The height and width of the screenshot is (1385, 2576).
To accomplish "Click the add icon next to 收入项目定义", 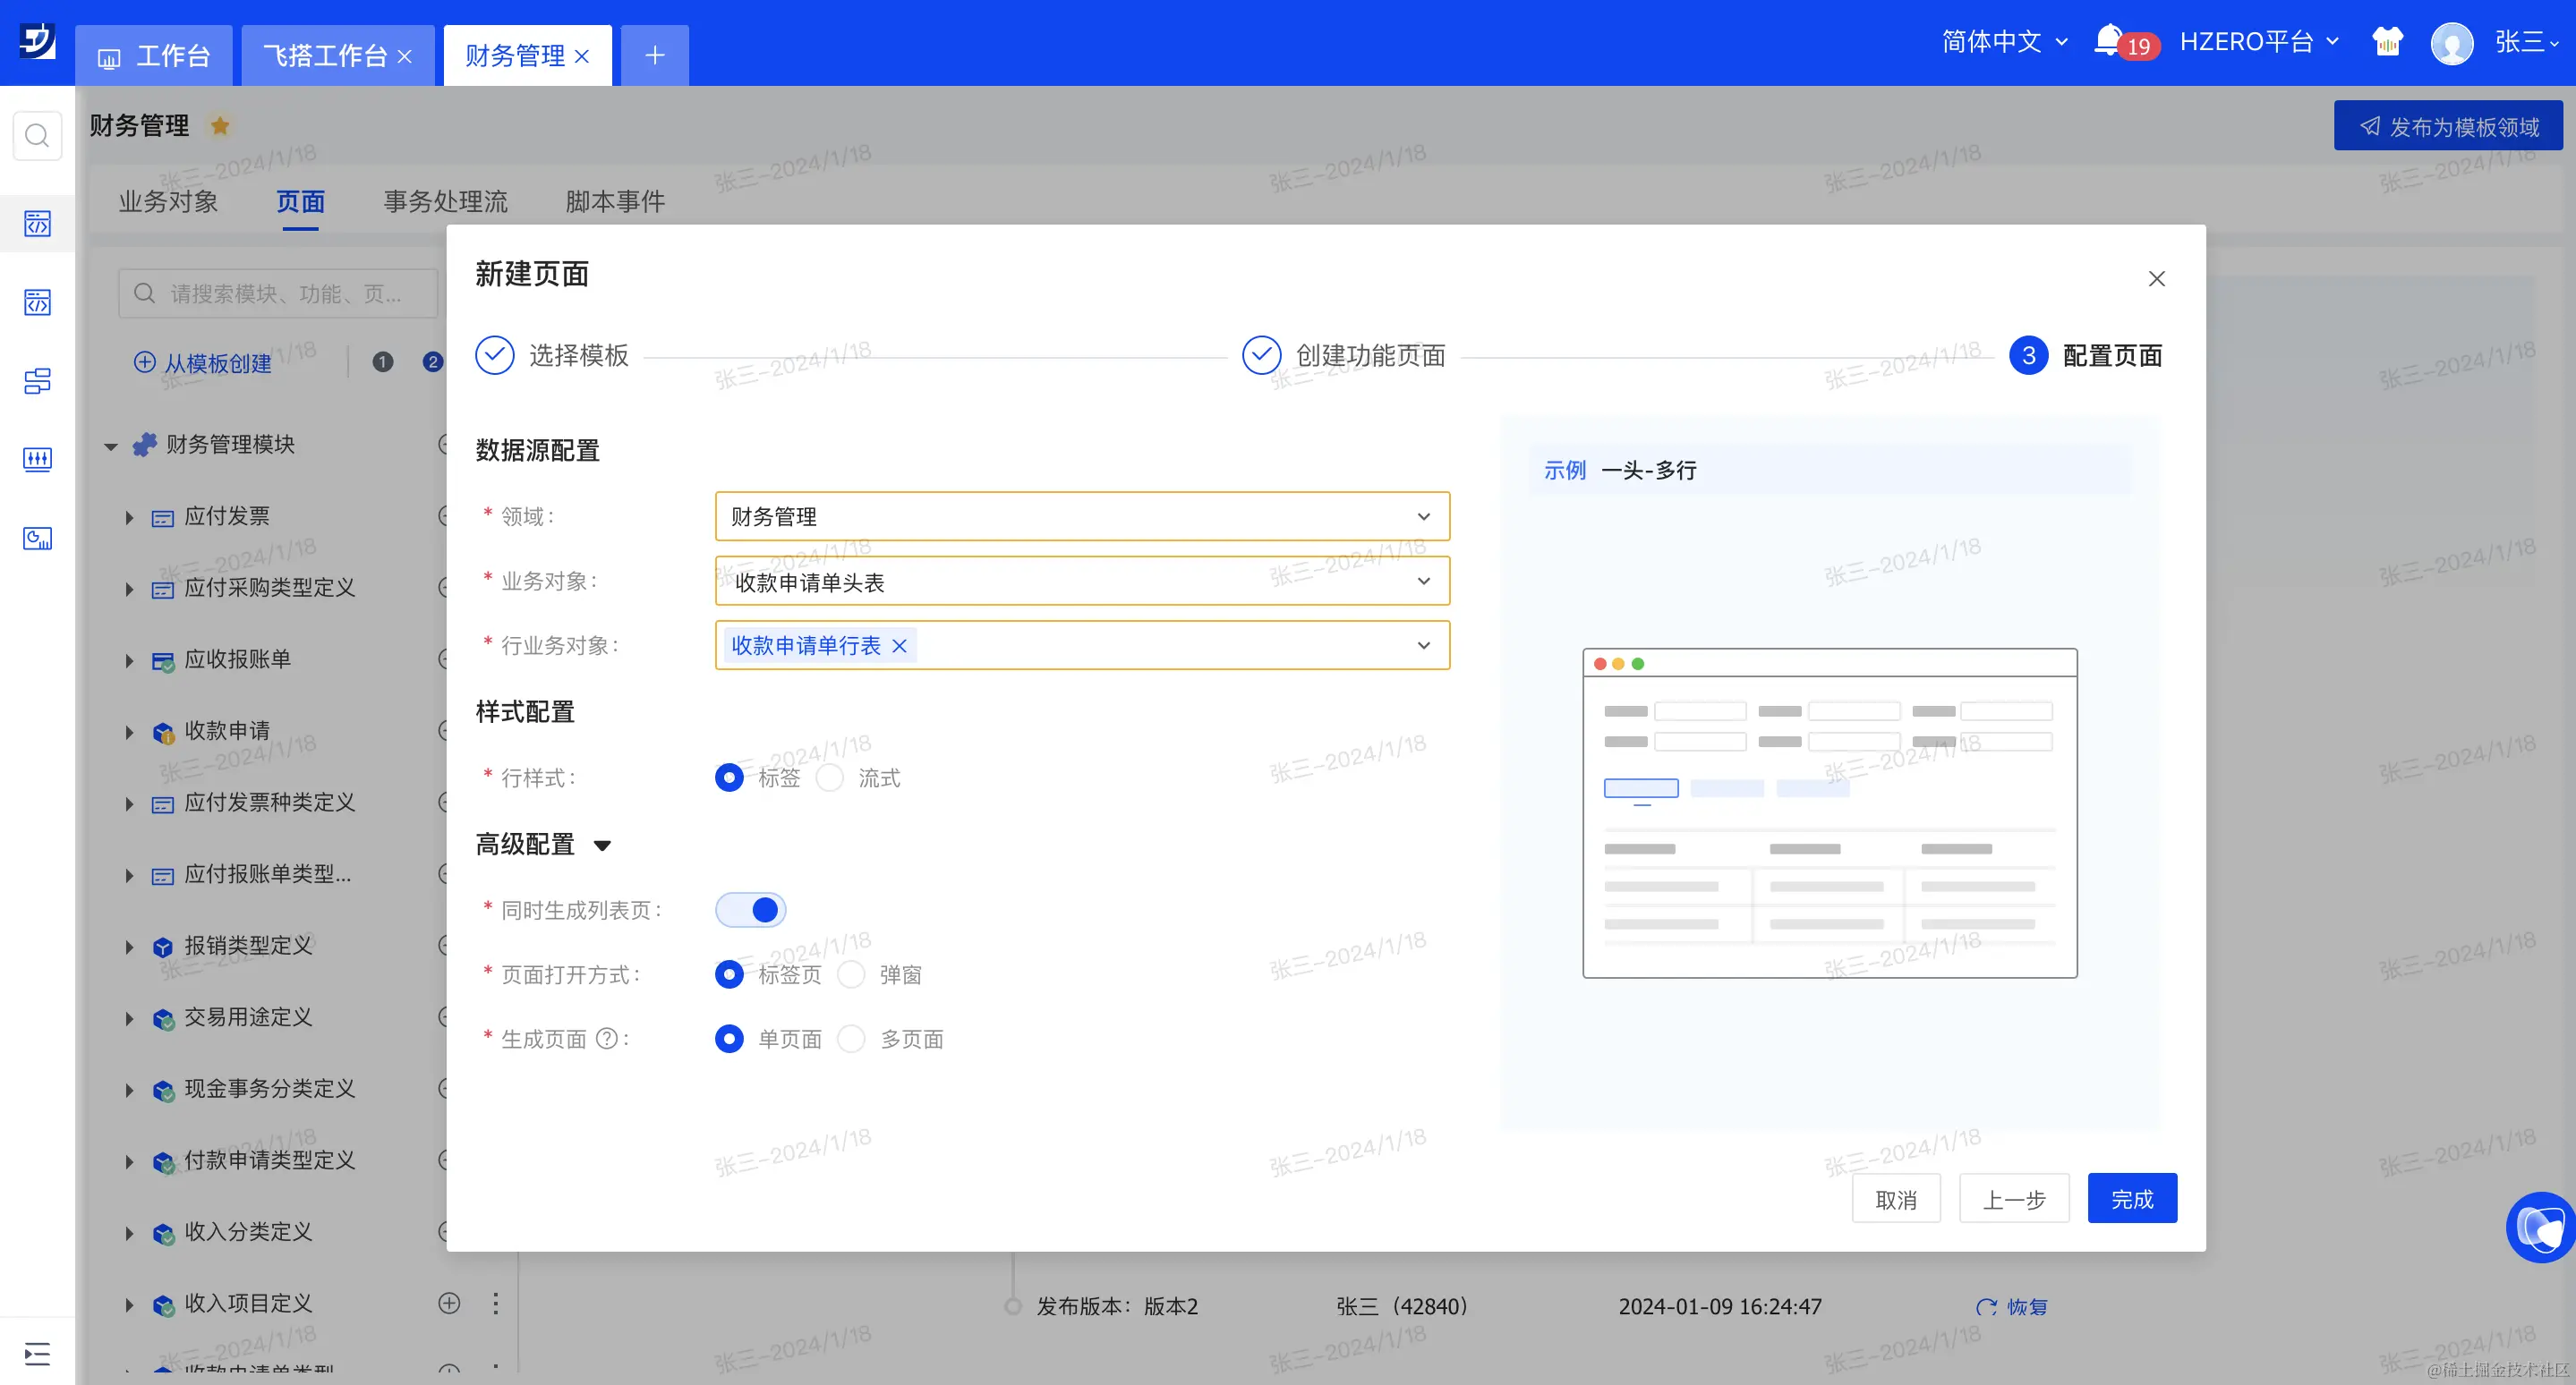I will click(x=449, y=1303).
